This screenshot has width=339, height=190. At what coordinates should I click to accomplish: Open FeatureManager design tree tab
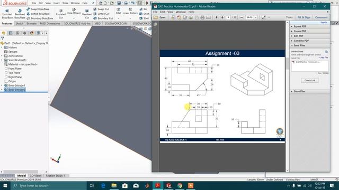click(4, 33)
